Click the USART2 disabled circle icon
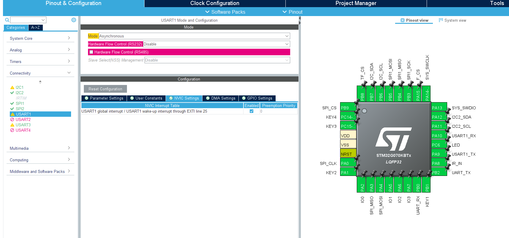The image size is (509, 238). (12, 119)
